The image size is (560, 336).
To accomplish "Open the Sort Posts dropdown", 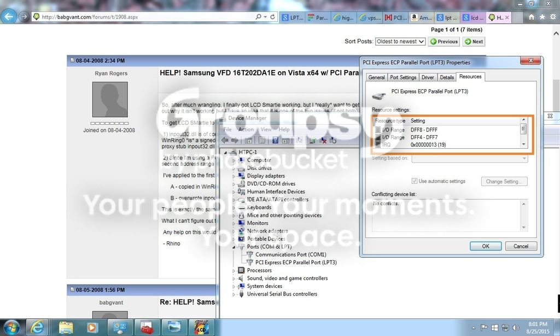I will pos(400,42).
